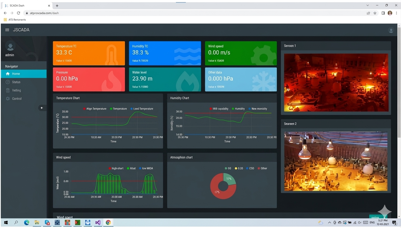Image resolution: width=401 pixels, height=228 pixels.
Task: Click the Temperature TC orange card
Action: click(x=89, y=53)
